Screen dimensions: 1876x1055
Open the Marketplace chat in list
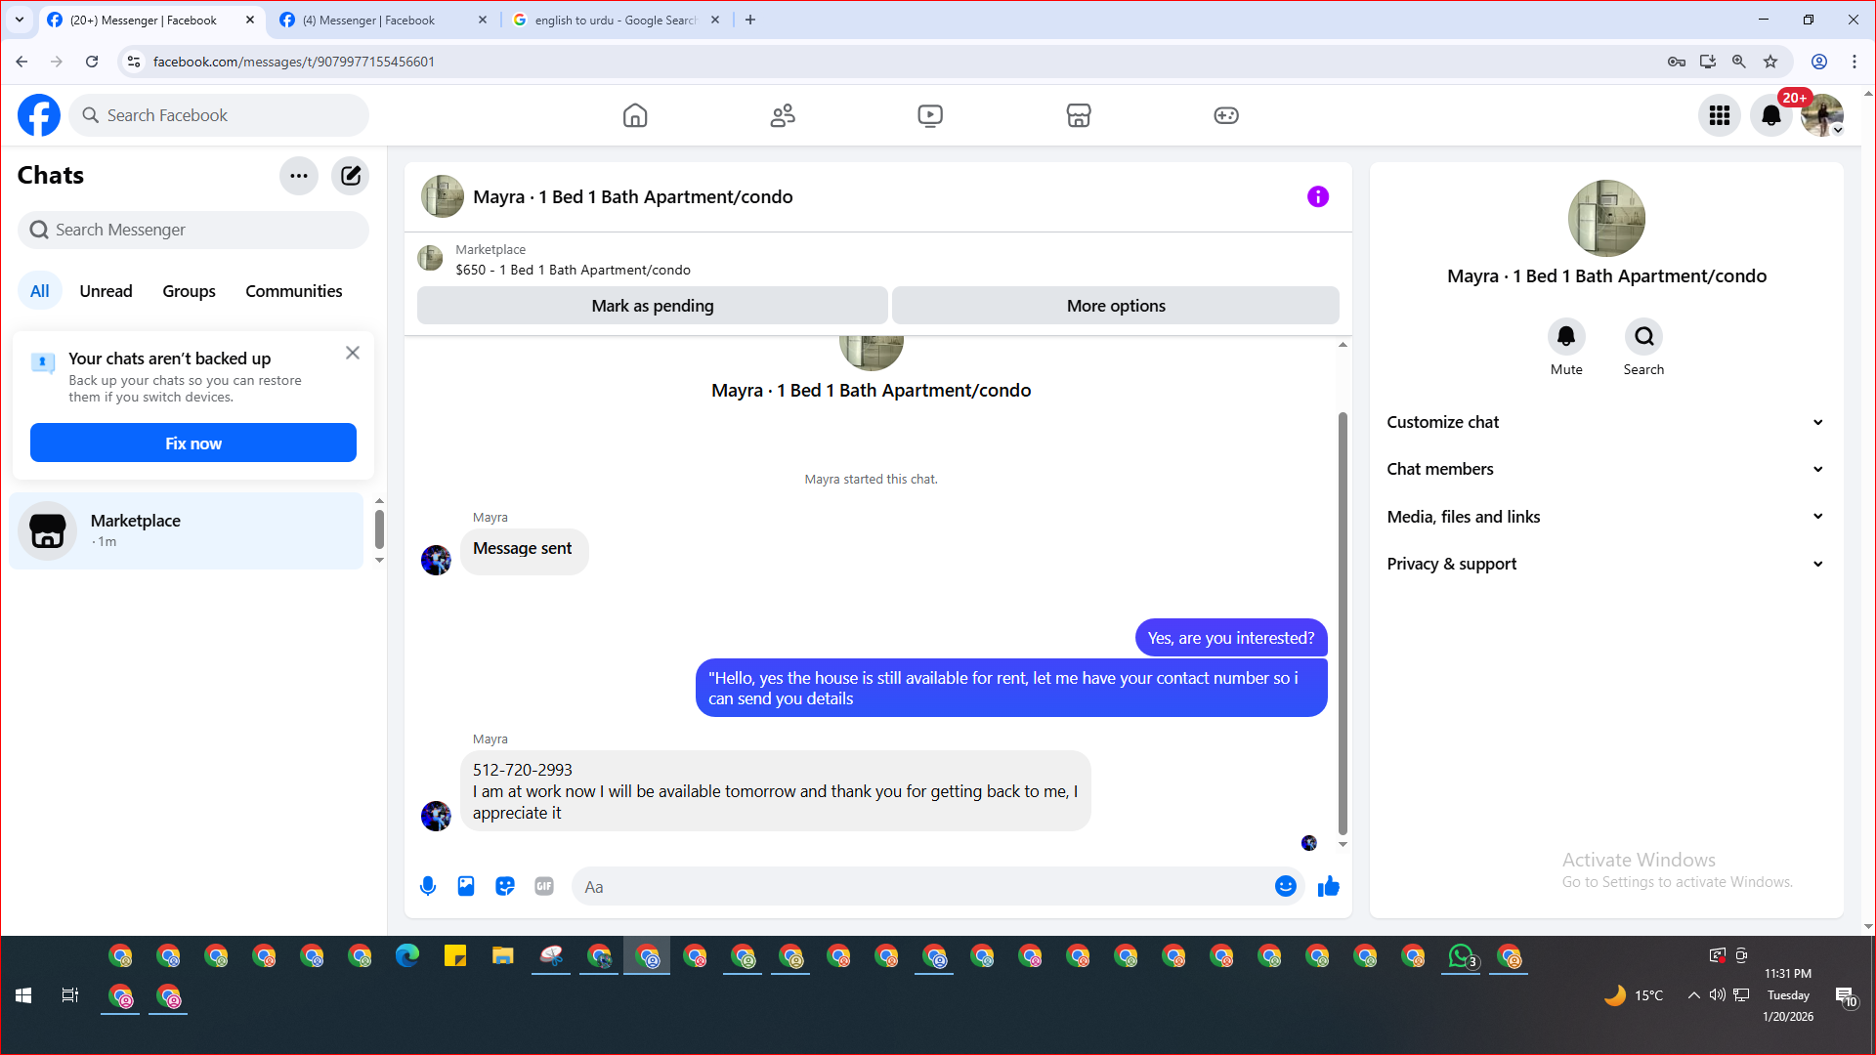click(187, 530)
